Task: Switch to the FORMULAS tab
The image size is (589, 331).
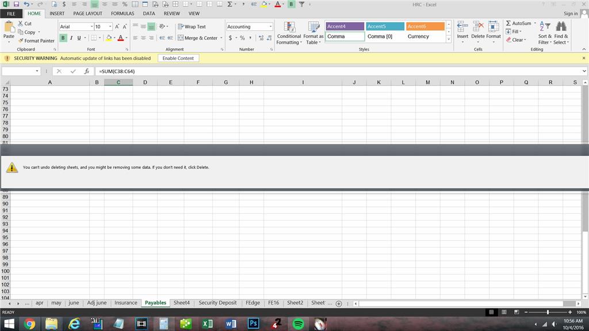Action: [123, 14]
